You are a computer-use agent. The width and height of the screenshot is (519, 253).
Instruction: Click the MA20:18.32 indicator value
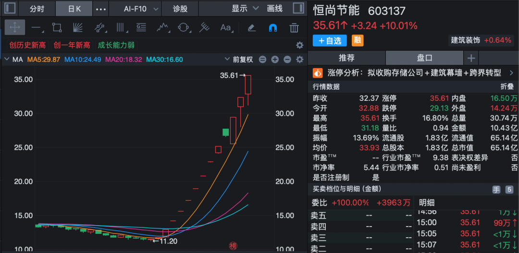[124, 60]
